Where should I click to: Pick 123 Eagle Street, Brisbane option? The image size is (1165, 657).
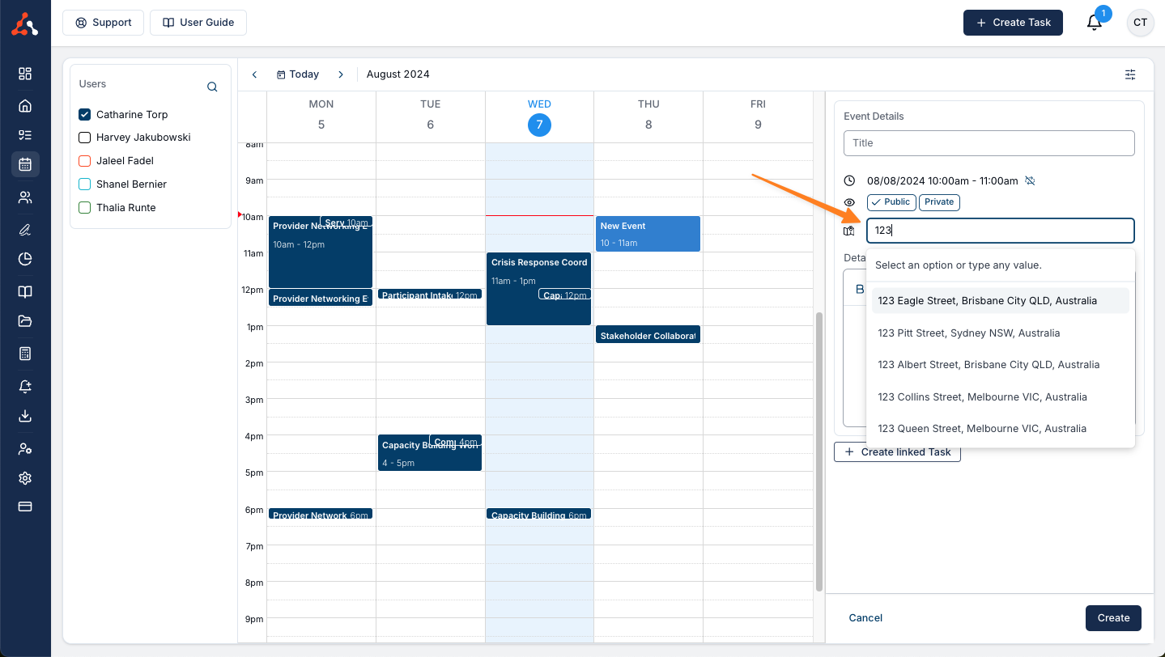pyautogui.click(x=987, y=300)
